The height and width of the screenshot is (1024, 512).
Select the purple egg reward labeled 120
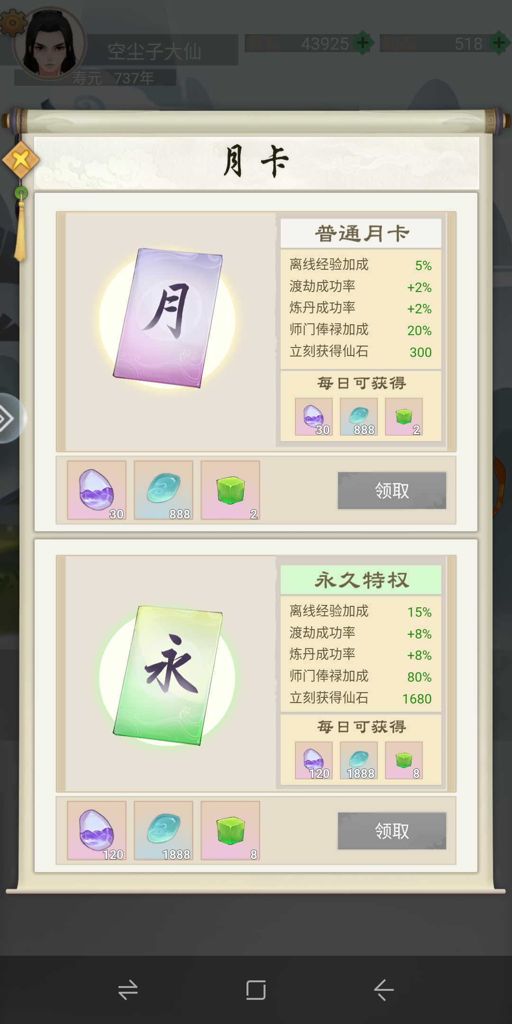point(97,831)
